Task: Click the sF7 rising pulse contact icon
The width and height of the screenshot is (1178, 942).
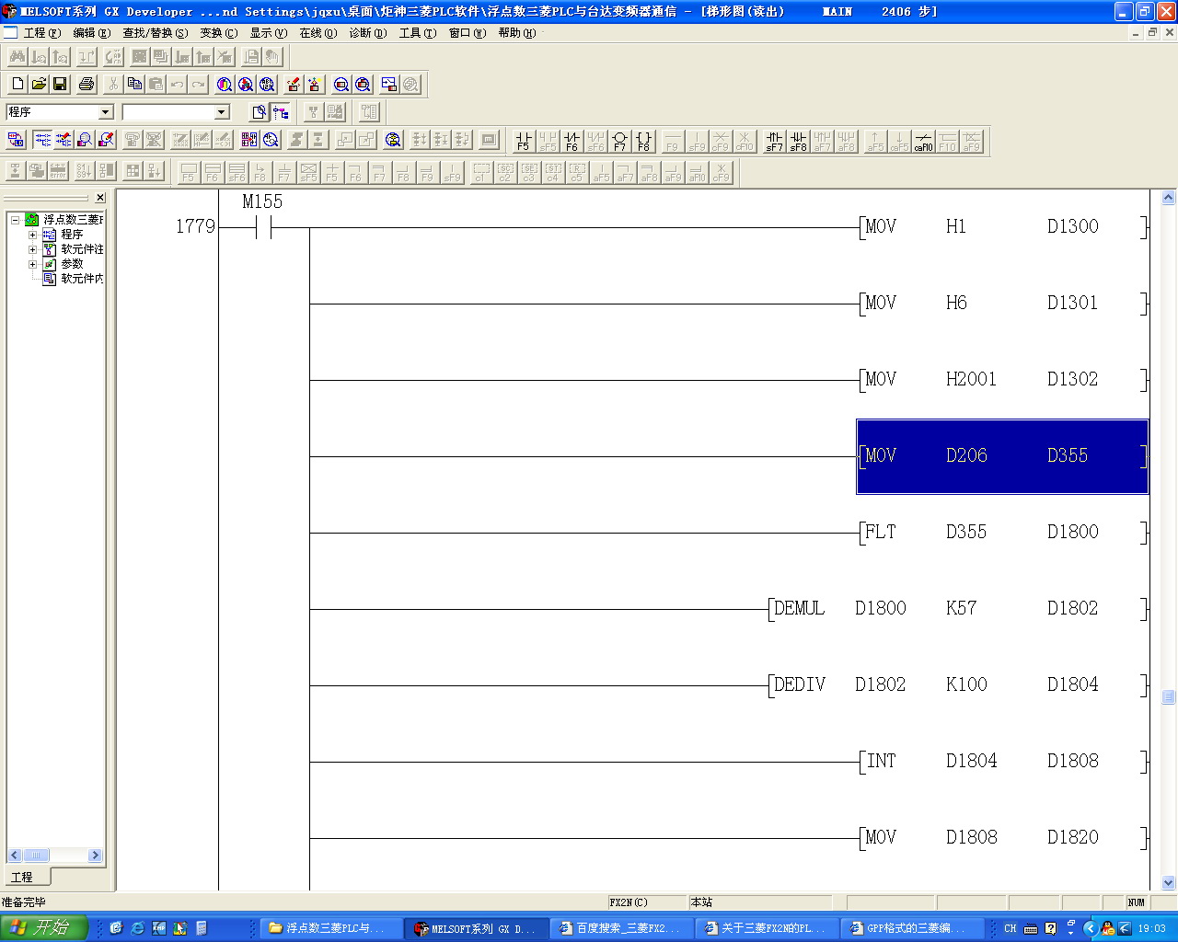Action: [x=774, y=141]
